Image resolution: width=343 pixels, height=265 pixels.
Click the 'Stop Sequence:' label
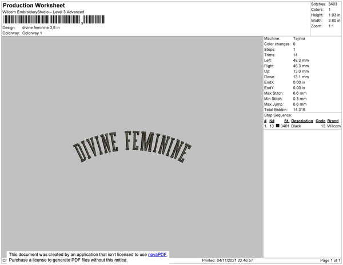click(x=278, y=115)
